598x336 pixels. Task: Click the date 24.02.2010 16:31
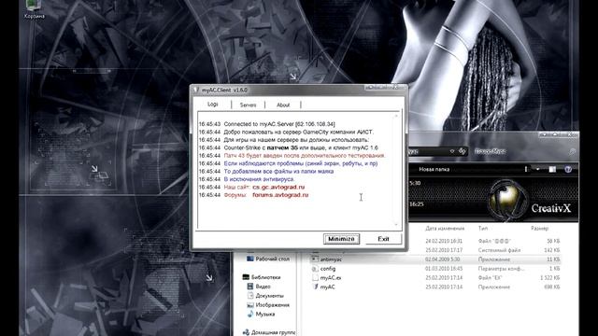point(444,241)
